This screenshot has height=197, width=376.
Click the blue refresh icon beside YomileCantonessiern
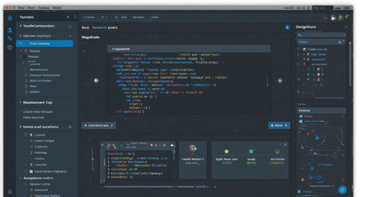tap(70, 26)
